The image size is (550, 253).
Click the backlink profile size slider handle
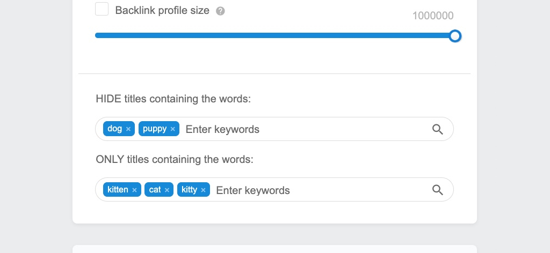coord(455,36)
